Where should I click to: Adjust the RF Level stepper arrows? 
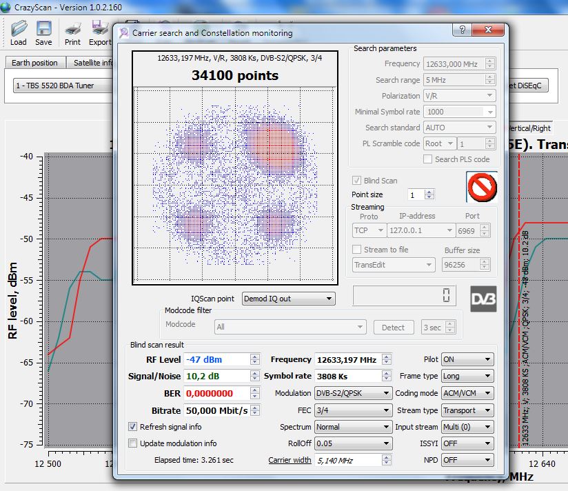255,359
